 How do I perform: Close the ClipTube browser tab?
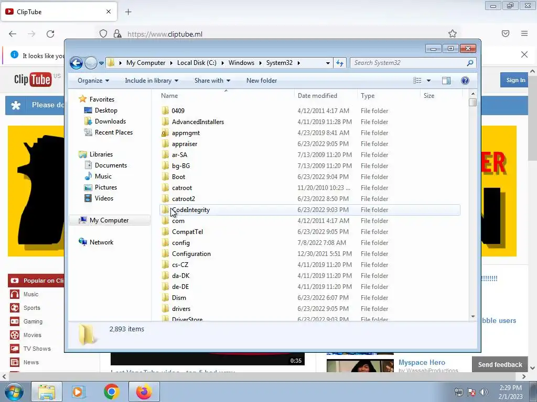(x=109, y=12)
